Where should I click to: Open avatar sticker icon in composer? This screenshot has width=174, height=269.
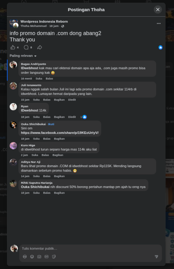coord(25,257)
